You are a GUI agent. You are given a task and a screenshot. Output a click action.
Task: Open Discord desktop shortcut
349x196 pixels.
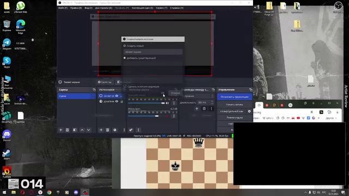coord(7,136)
